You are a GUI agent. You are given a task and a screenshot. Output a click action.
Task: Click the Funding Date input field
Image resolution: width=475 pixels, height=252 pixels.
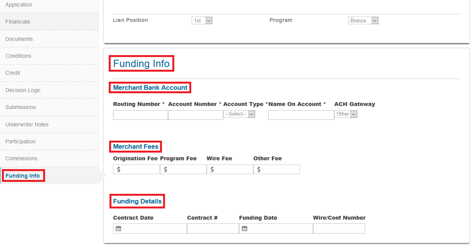click(x=276, y=228)
